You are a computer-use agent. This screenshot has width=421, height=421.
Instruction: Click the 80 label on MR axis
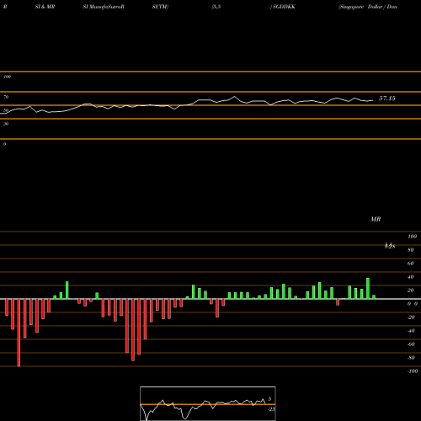tap(411, 250)
